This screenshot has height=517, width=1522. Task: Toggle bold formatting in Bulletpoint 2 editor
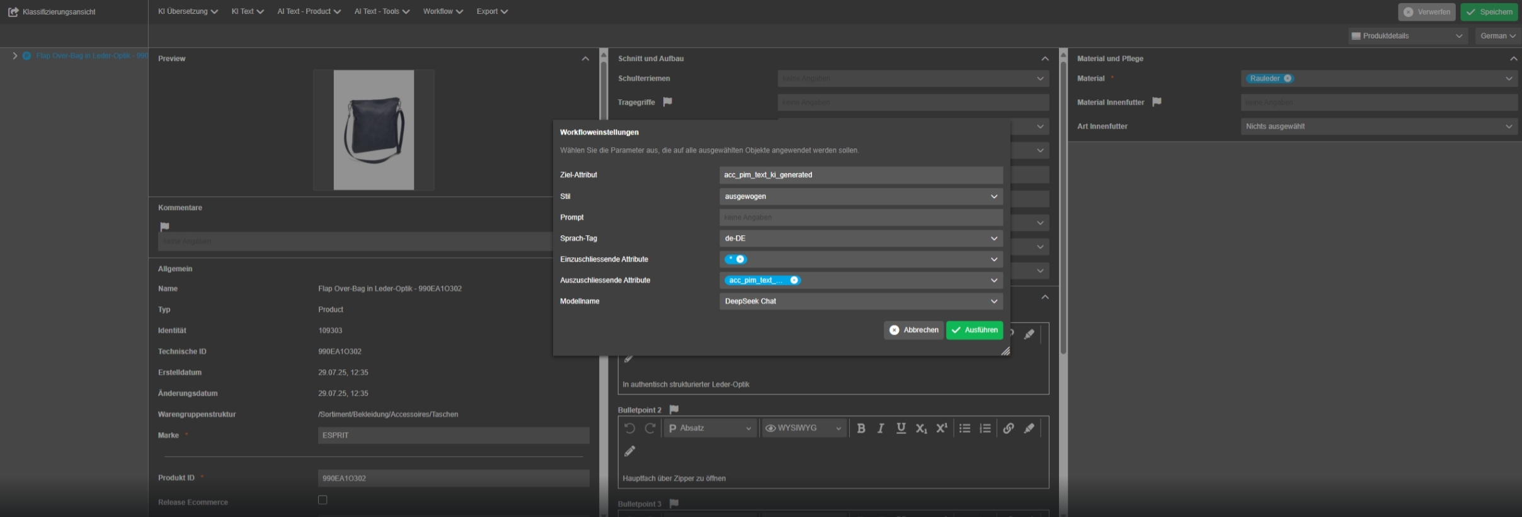[861, 428]
